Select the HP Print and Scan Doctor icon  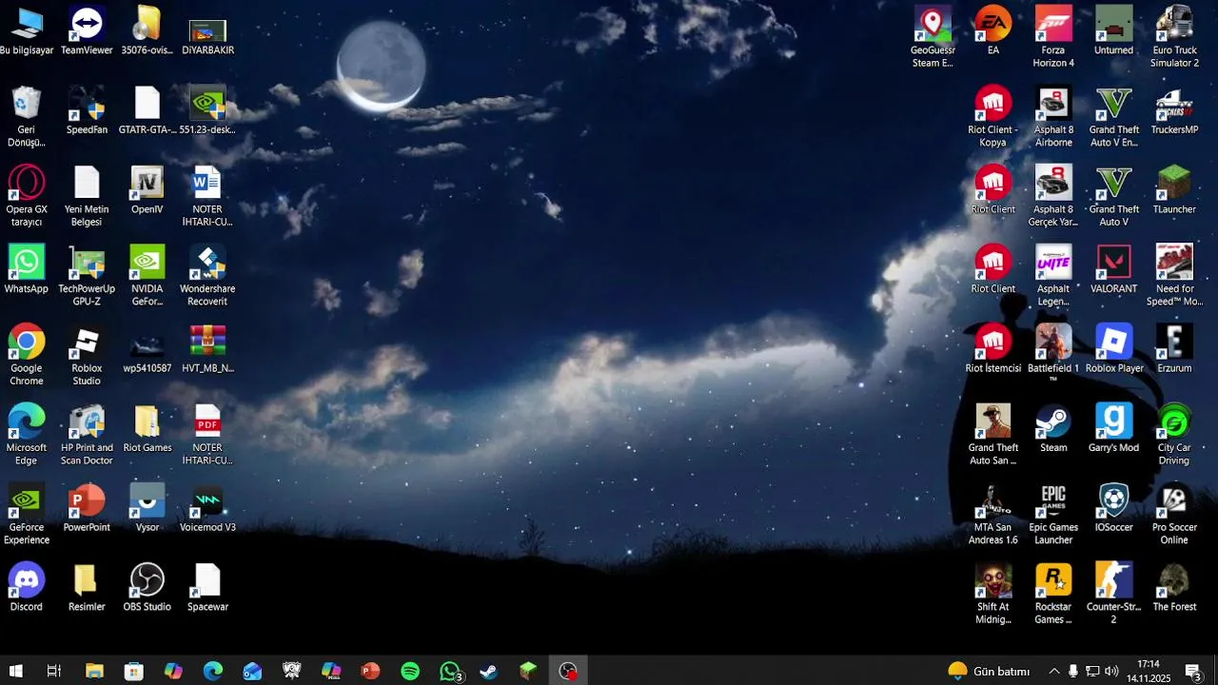pos(87,435)
